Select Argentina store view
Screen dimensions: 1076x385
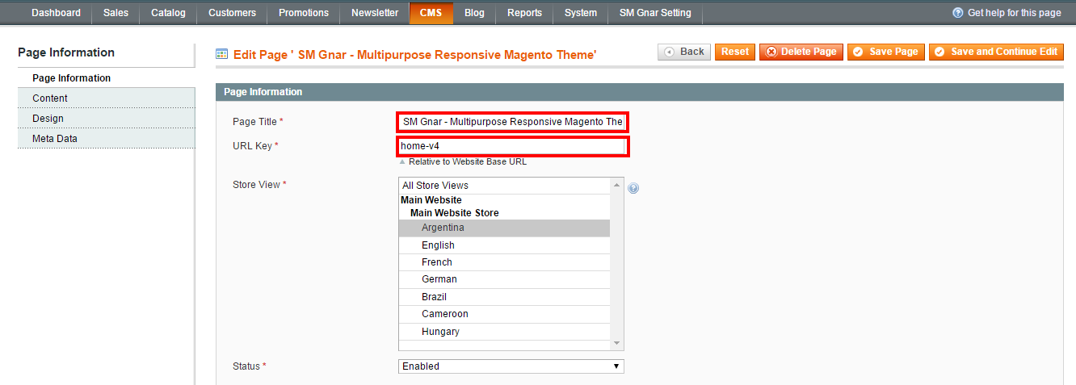(505, 228)
